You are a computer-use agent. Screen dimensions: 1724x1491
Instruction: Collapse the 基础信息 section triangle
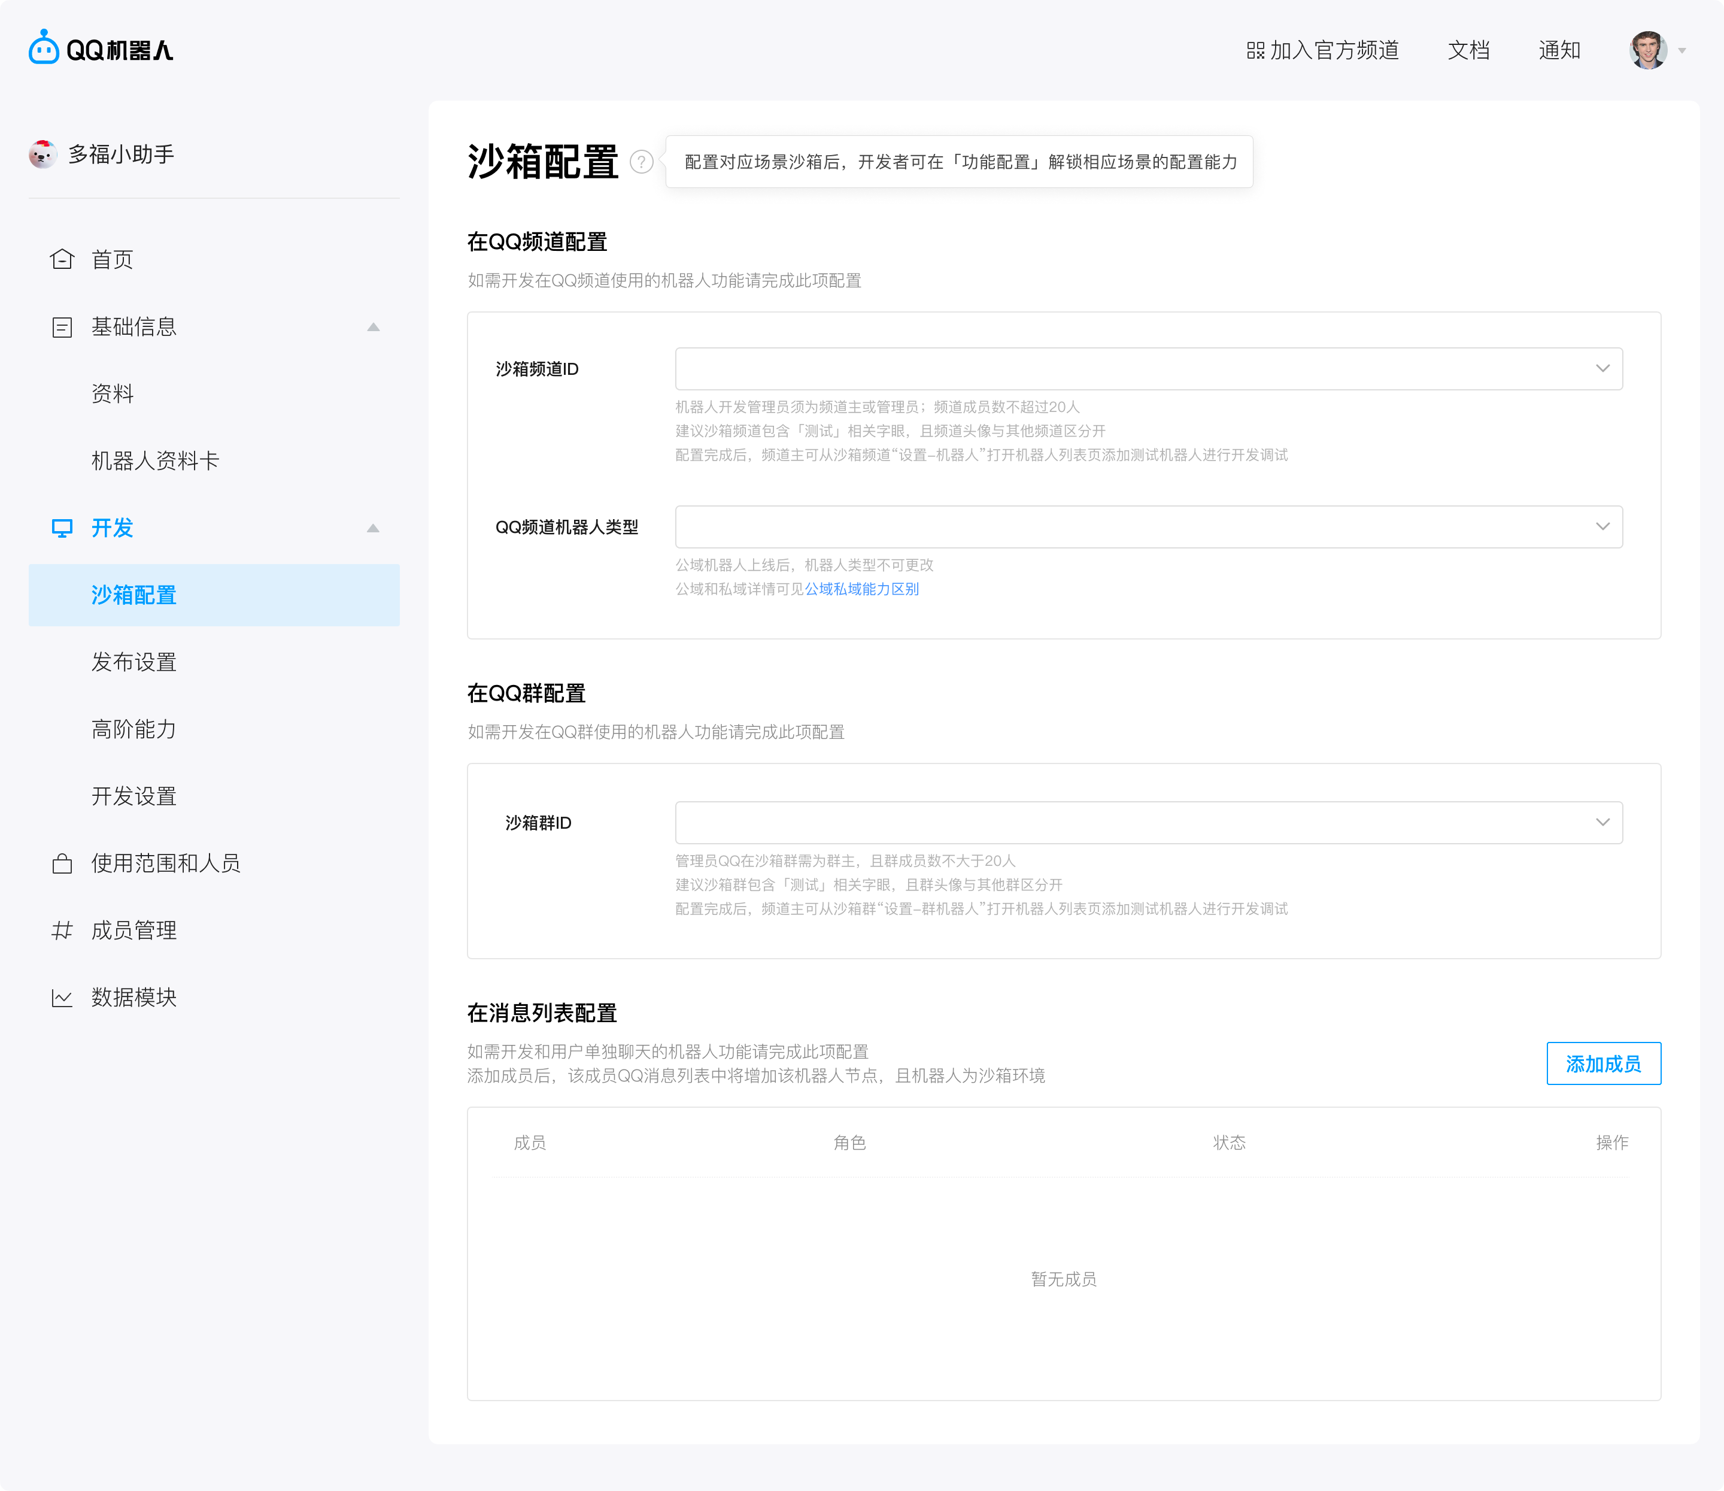click(x=374, y=326)
